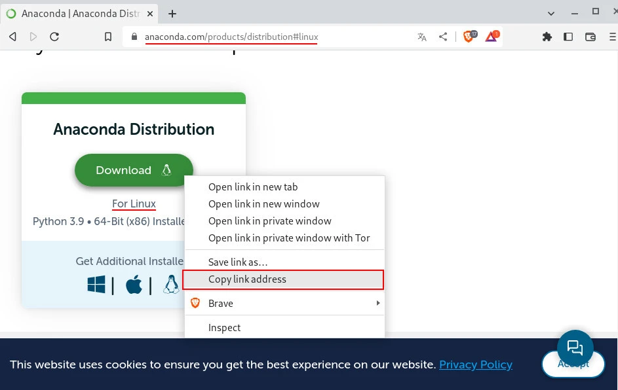Image resolution: width=618 pixels, height=390 pixels.
Task: Open a new tab with plus button
Action: point(173,14)
